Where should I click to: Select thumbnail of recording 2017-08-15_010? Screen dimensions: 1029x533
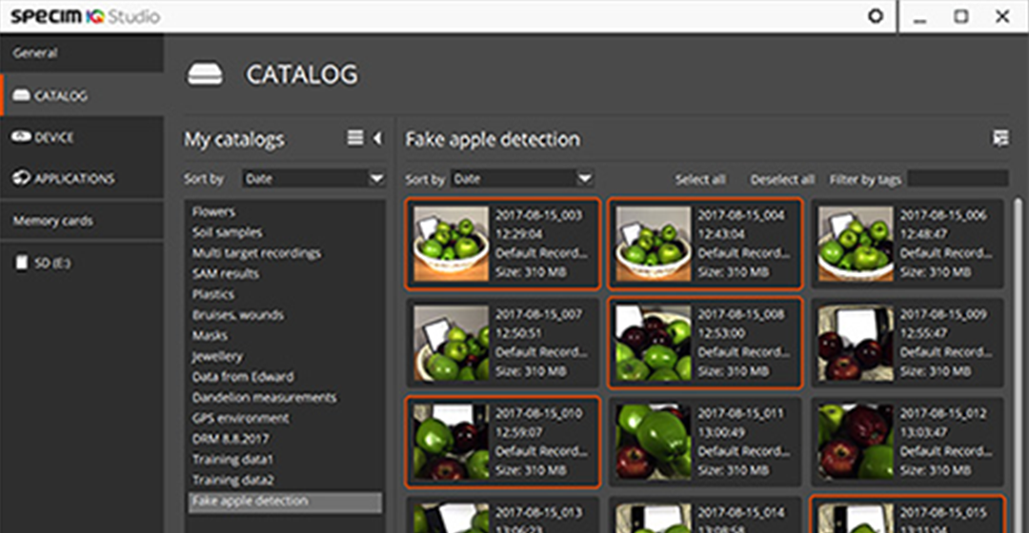[x=451, y=442]
